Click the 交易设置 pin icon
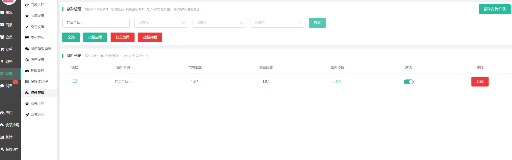Image resolution: width=512 pixels, height=160 pixels. (x=27, y=27)
